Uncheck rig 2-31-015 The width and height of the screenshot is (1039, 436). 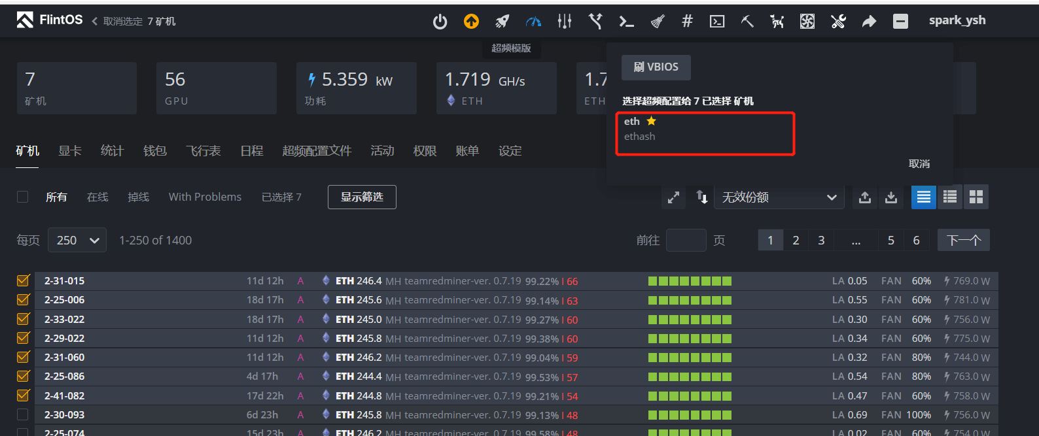coord(23,280)
